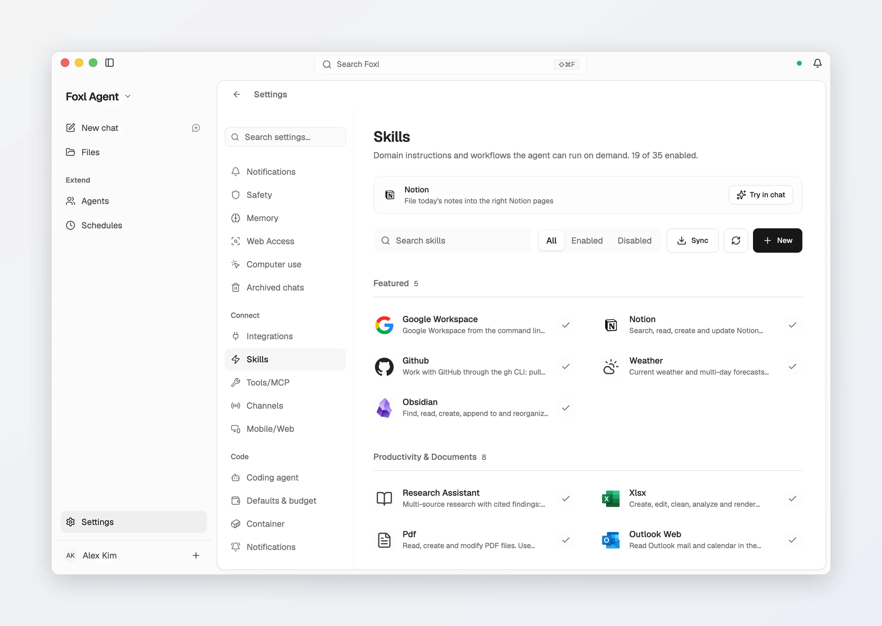Image resolution: width=882 pixels, height=626 pixels.
Task: Toggle Outlook Web skill checkmark
Action: [x=792, y=540]
